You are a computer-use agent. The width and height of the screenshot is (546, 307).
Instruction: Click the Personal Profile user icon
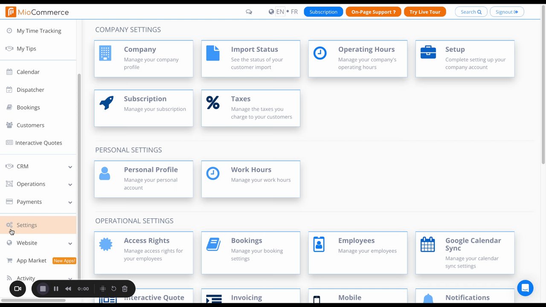point(105,173)
